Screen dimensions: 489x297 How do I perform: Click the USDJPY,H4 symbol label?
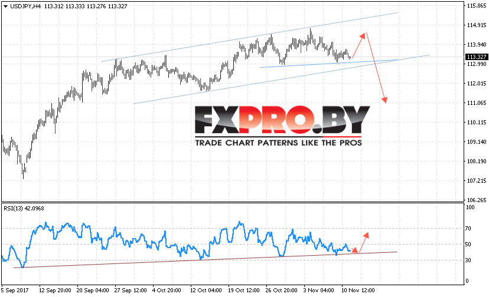point(25,6)
